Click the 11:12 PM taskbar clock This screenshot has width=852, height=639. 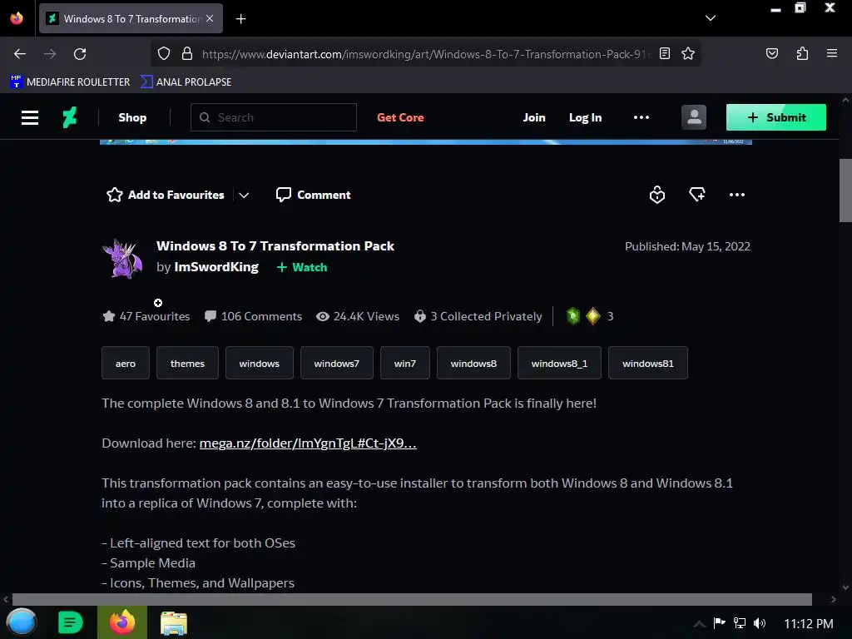coord(809,624)
